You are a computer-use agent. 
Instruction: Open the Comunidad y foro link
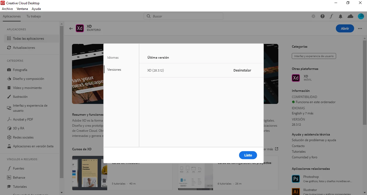pos(304,157)
